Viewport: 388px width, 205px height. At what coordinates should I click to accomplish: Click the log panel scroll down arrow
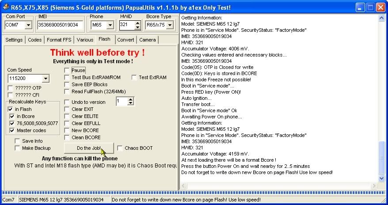381,178
